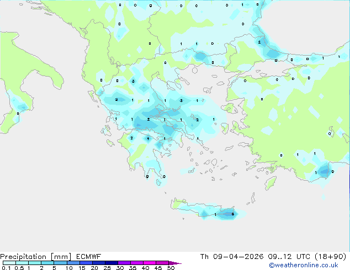Click the "(18+90)" forecast offset text
The height and width of the screenshot is (270, 350).
coord(330,257)
